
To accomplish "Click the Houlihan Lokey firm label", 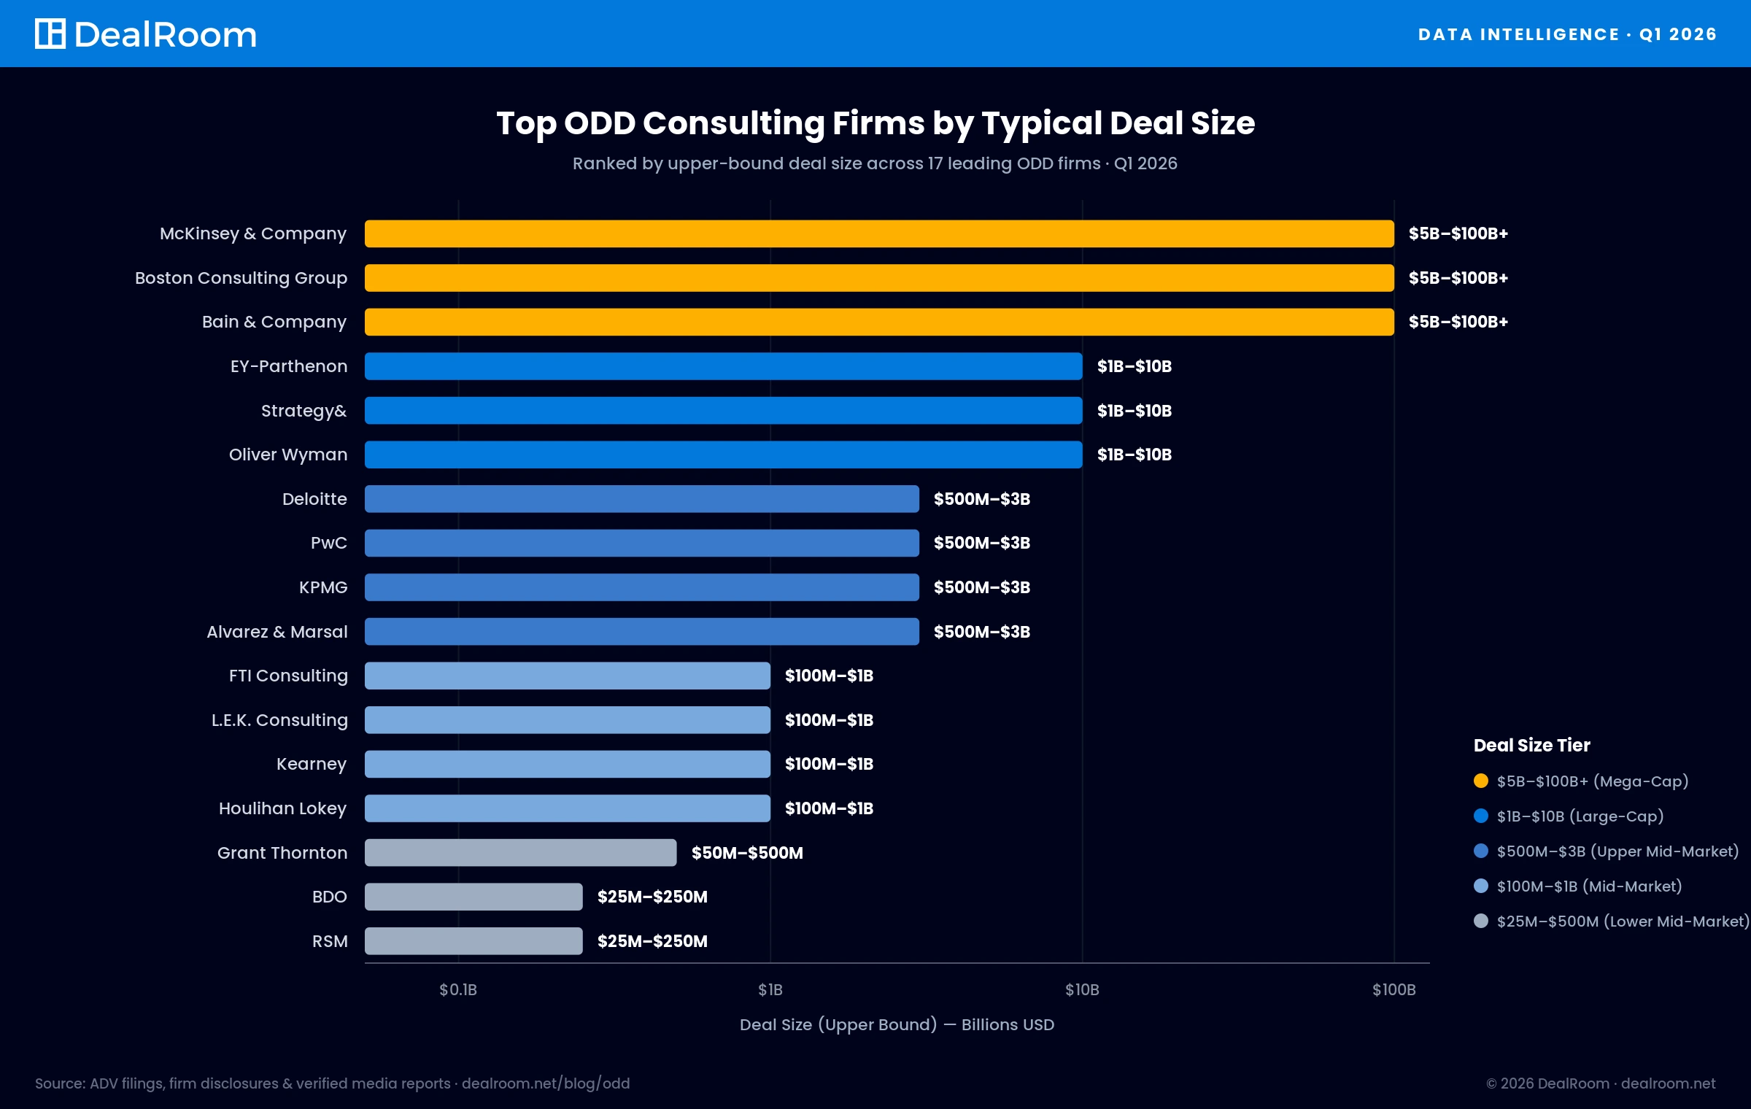I will [x=283, y=808].
